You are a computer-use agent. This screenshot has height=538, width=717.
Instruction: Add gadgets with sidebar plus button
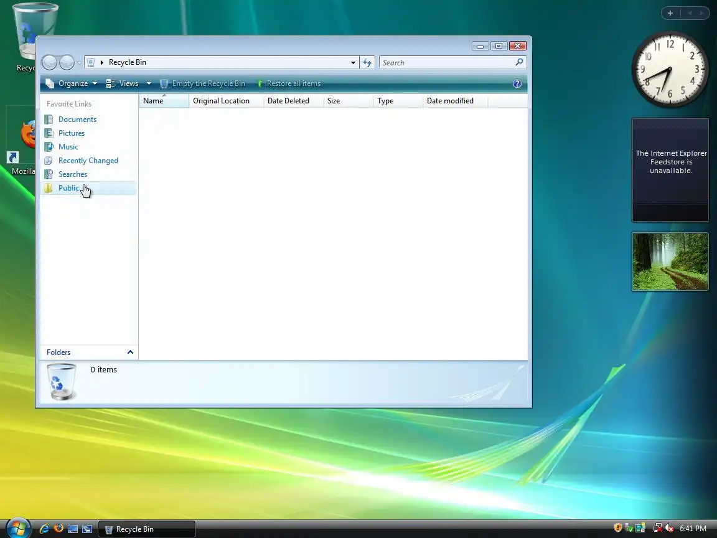(x=670, y=13)
